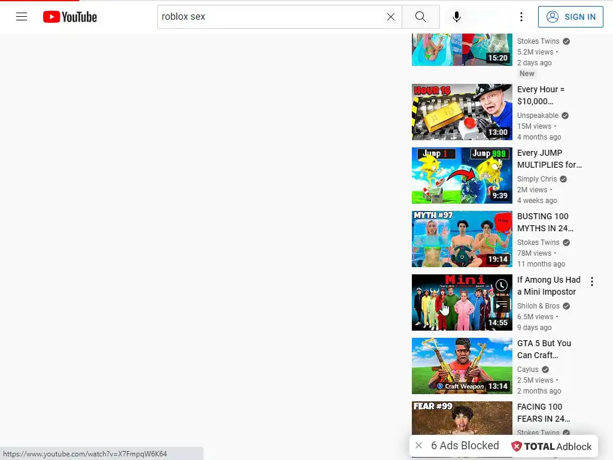Open Unspeakable Hour 16 video thumbnail

coord(462,112)
